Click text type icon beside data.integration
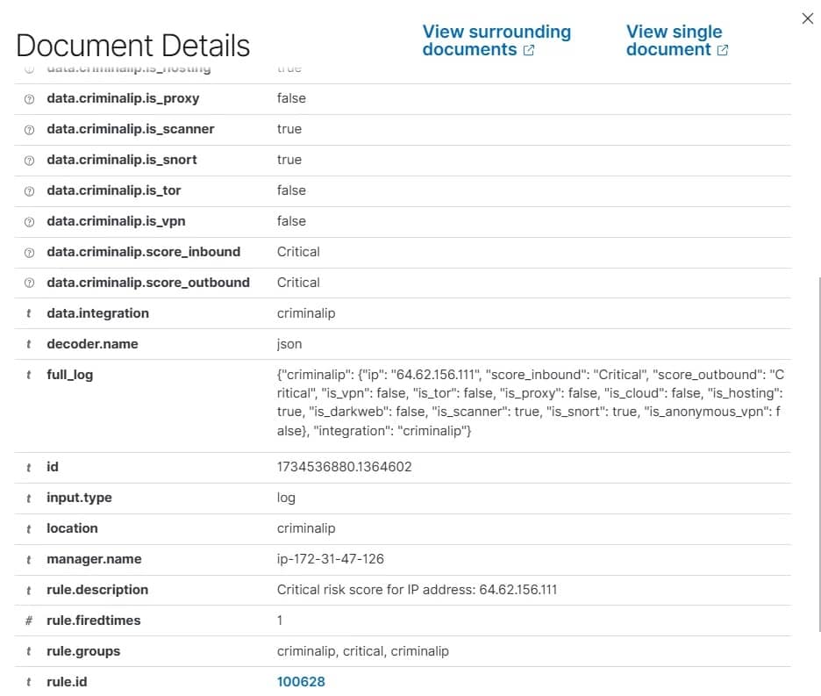The width and height of the screenshot is (821, 696). 31,313
